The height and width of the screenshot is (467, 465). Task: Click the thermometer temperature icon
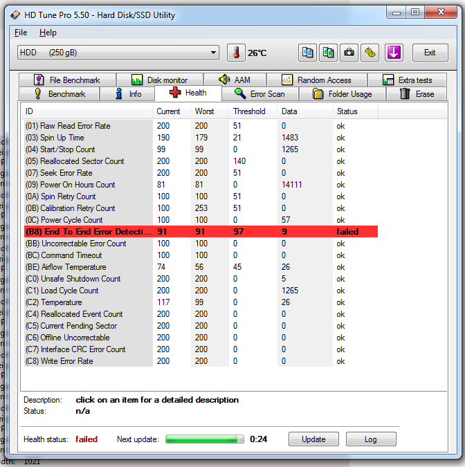(236, 53)
